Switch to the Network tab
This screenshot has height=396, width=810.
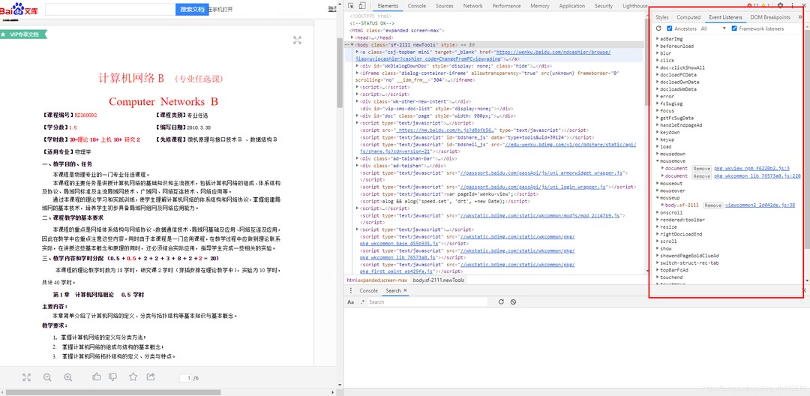472,6
